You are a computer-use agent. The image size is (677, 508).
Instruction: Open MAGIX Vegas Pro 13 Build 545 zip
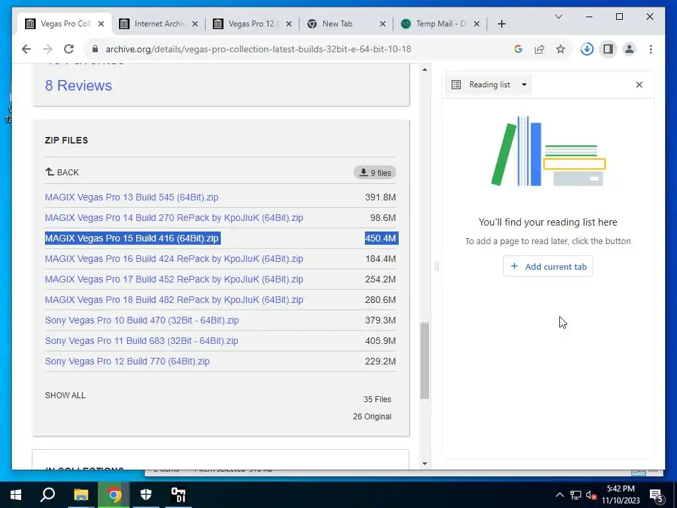(132, 197)
